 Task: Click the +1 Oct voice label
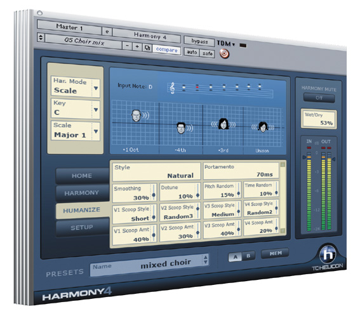(131, 150)
